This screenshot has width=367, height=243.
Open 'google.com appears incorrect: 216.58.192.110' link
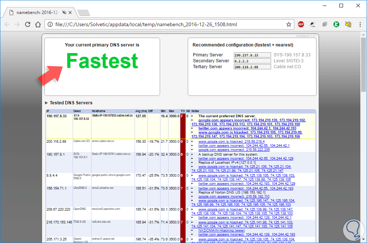tap(234, 197)
